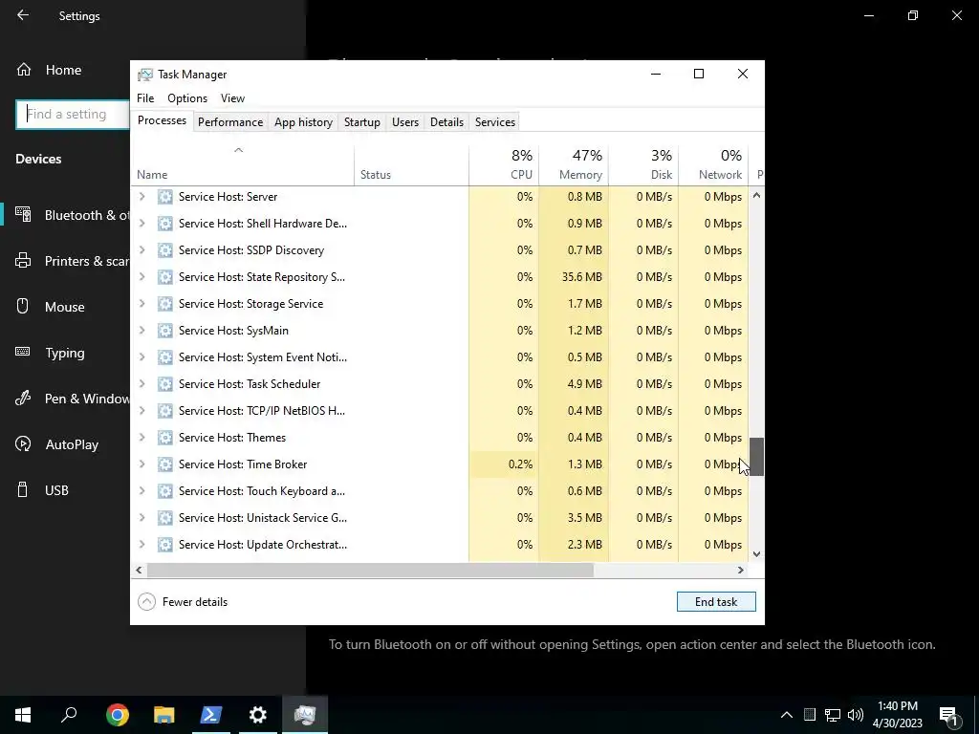This screenshot has height=734, width=979.
Task: Expand Service Host: TCP/IP NetBIOS Helper row
Action: 142,411
